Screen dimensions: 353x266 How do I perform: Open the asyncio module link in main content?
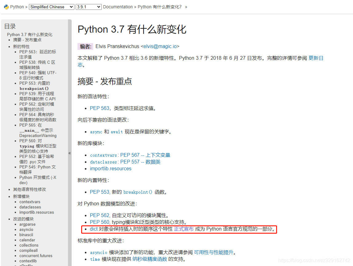(x=99, y=252)
